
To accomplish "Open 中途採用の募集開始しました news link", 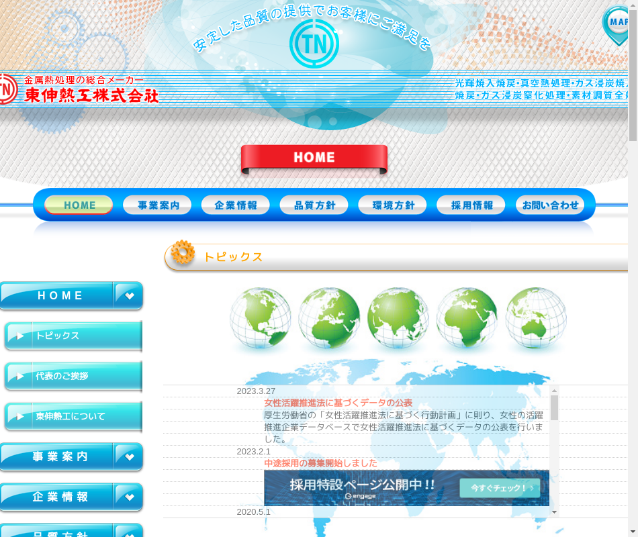I will pyautogui.click(x=320, y=463).
